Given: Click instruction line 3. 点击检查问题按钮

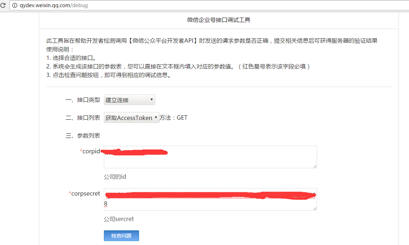Looking at the screenshot, I should [x=110, y=75].
